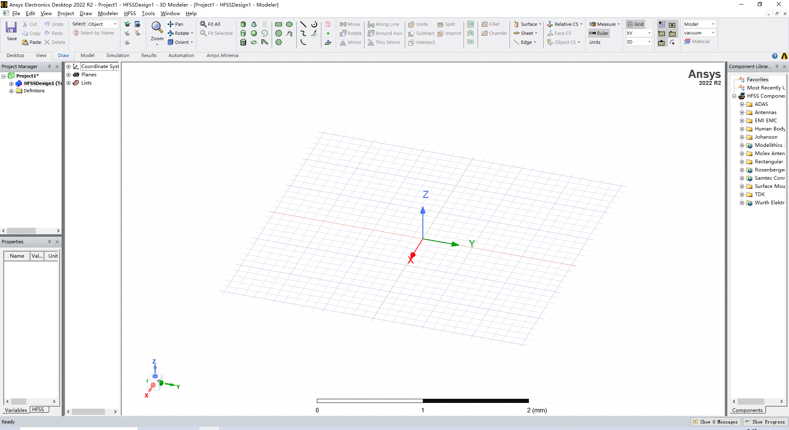
Task: Pick the Draw Line tool icon
Action: point(303,24)
